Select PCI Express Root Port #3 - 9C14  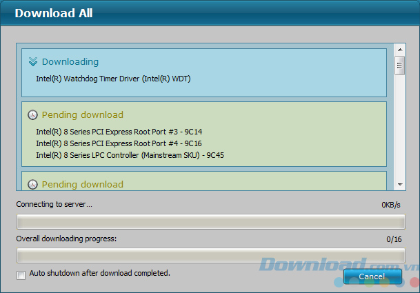point(119,132)
